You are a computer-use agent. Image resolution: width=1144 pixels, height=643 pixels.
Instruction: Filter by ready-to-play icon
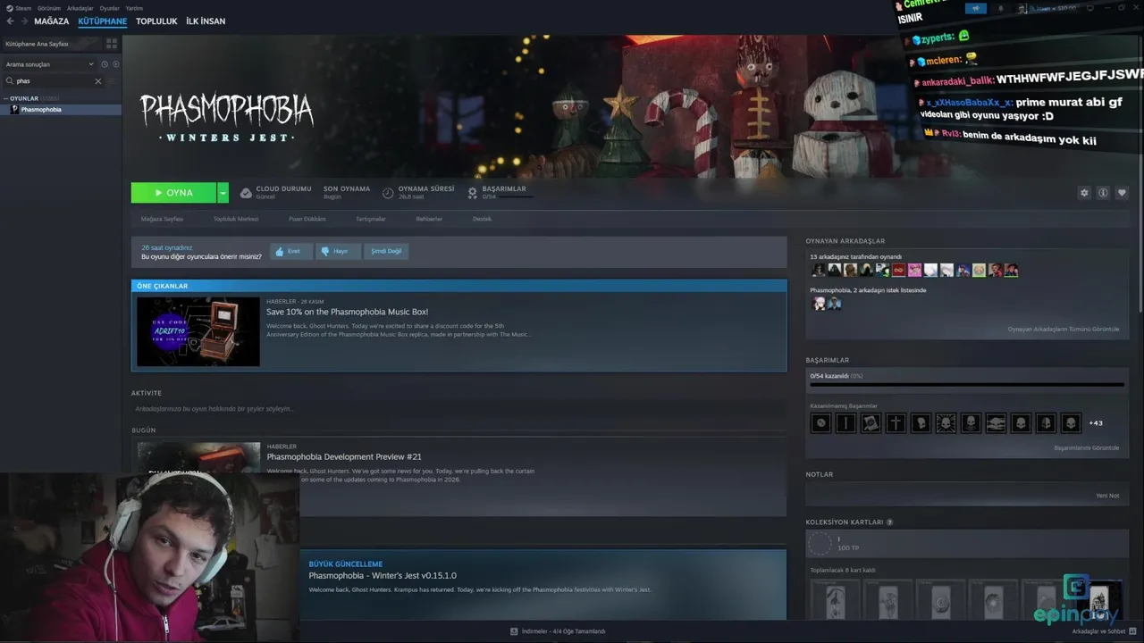(115, 64)
